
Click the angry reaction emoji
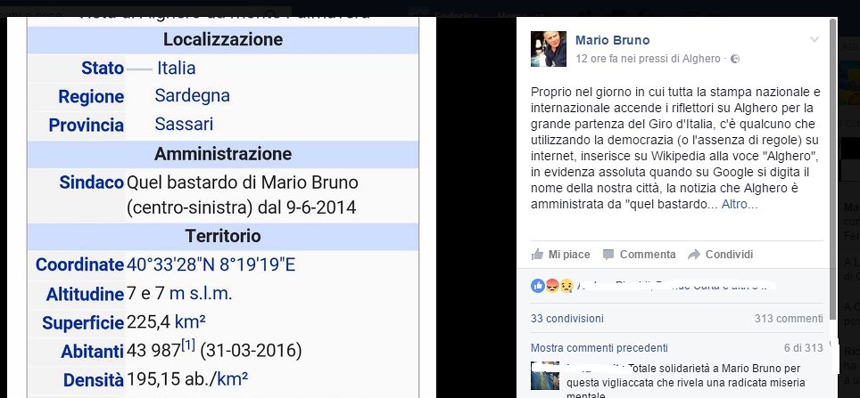coord(552,285)
